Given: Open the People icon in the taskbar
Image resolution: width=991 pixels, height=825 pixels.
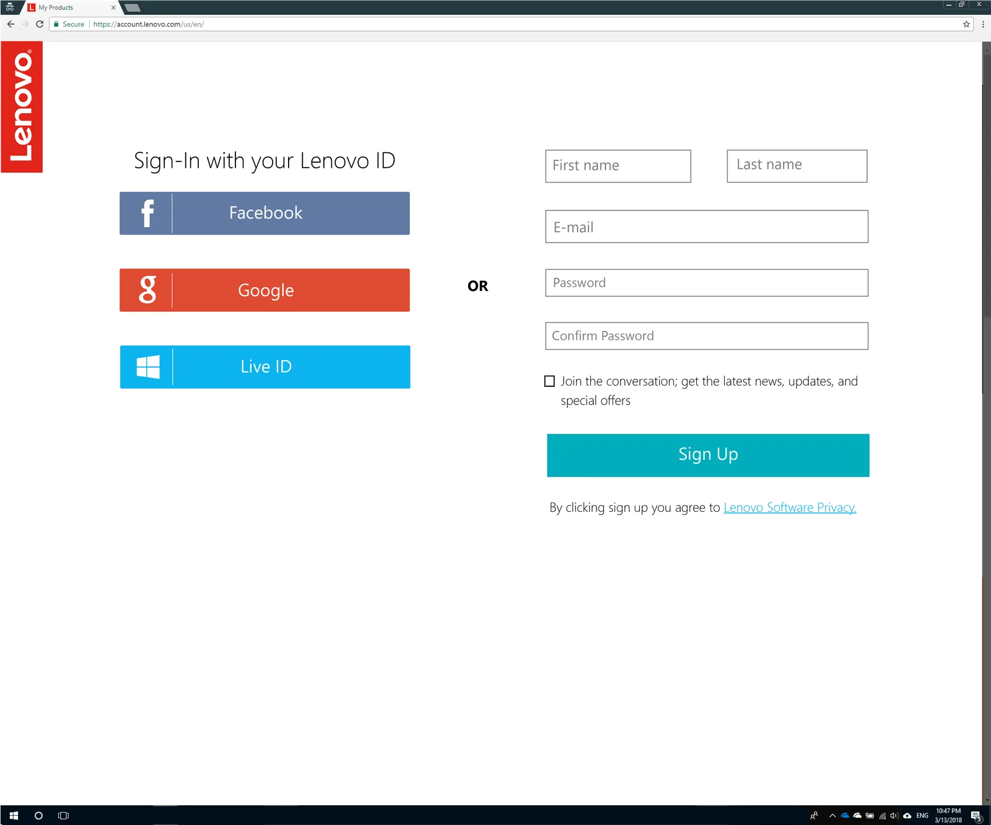Looking at the screenshot, I should (x=814, y=816).
